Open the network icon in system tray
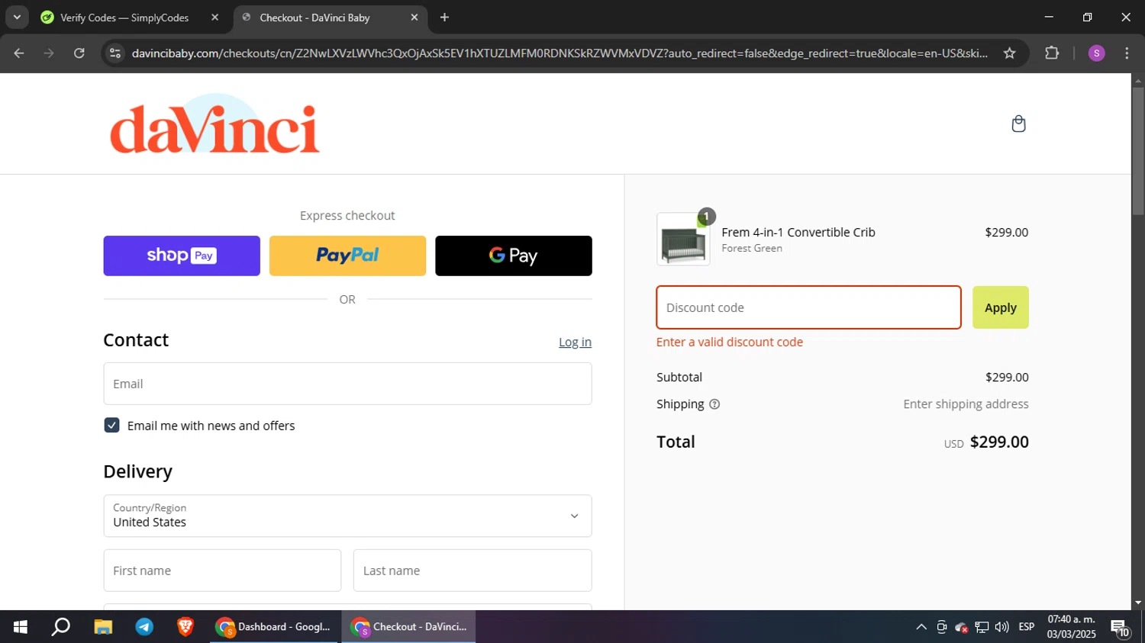 pos(982,627)
